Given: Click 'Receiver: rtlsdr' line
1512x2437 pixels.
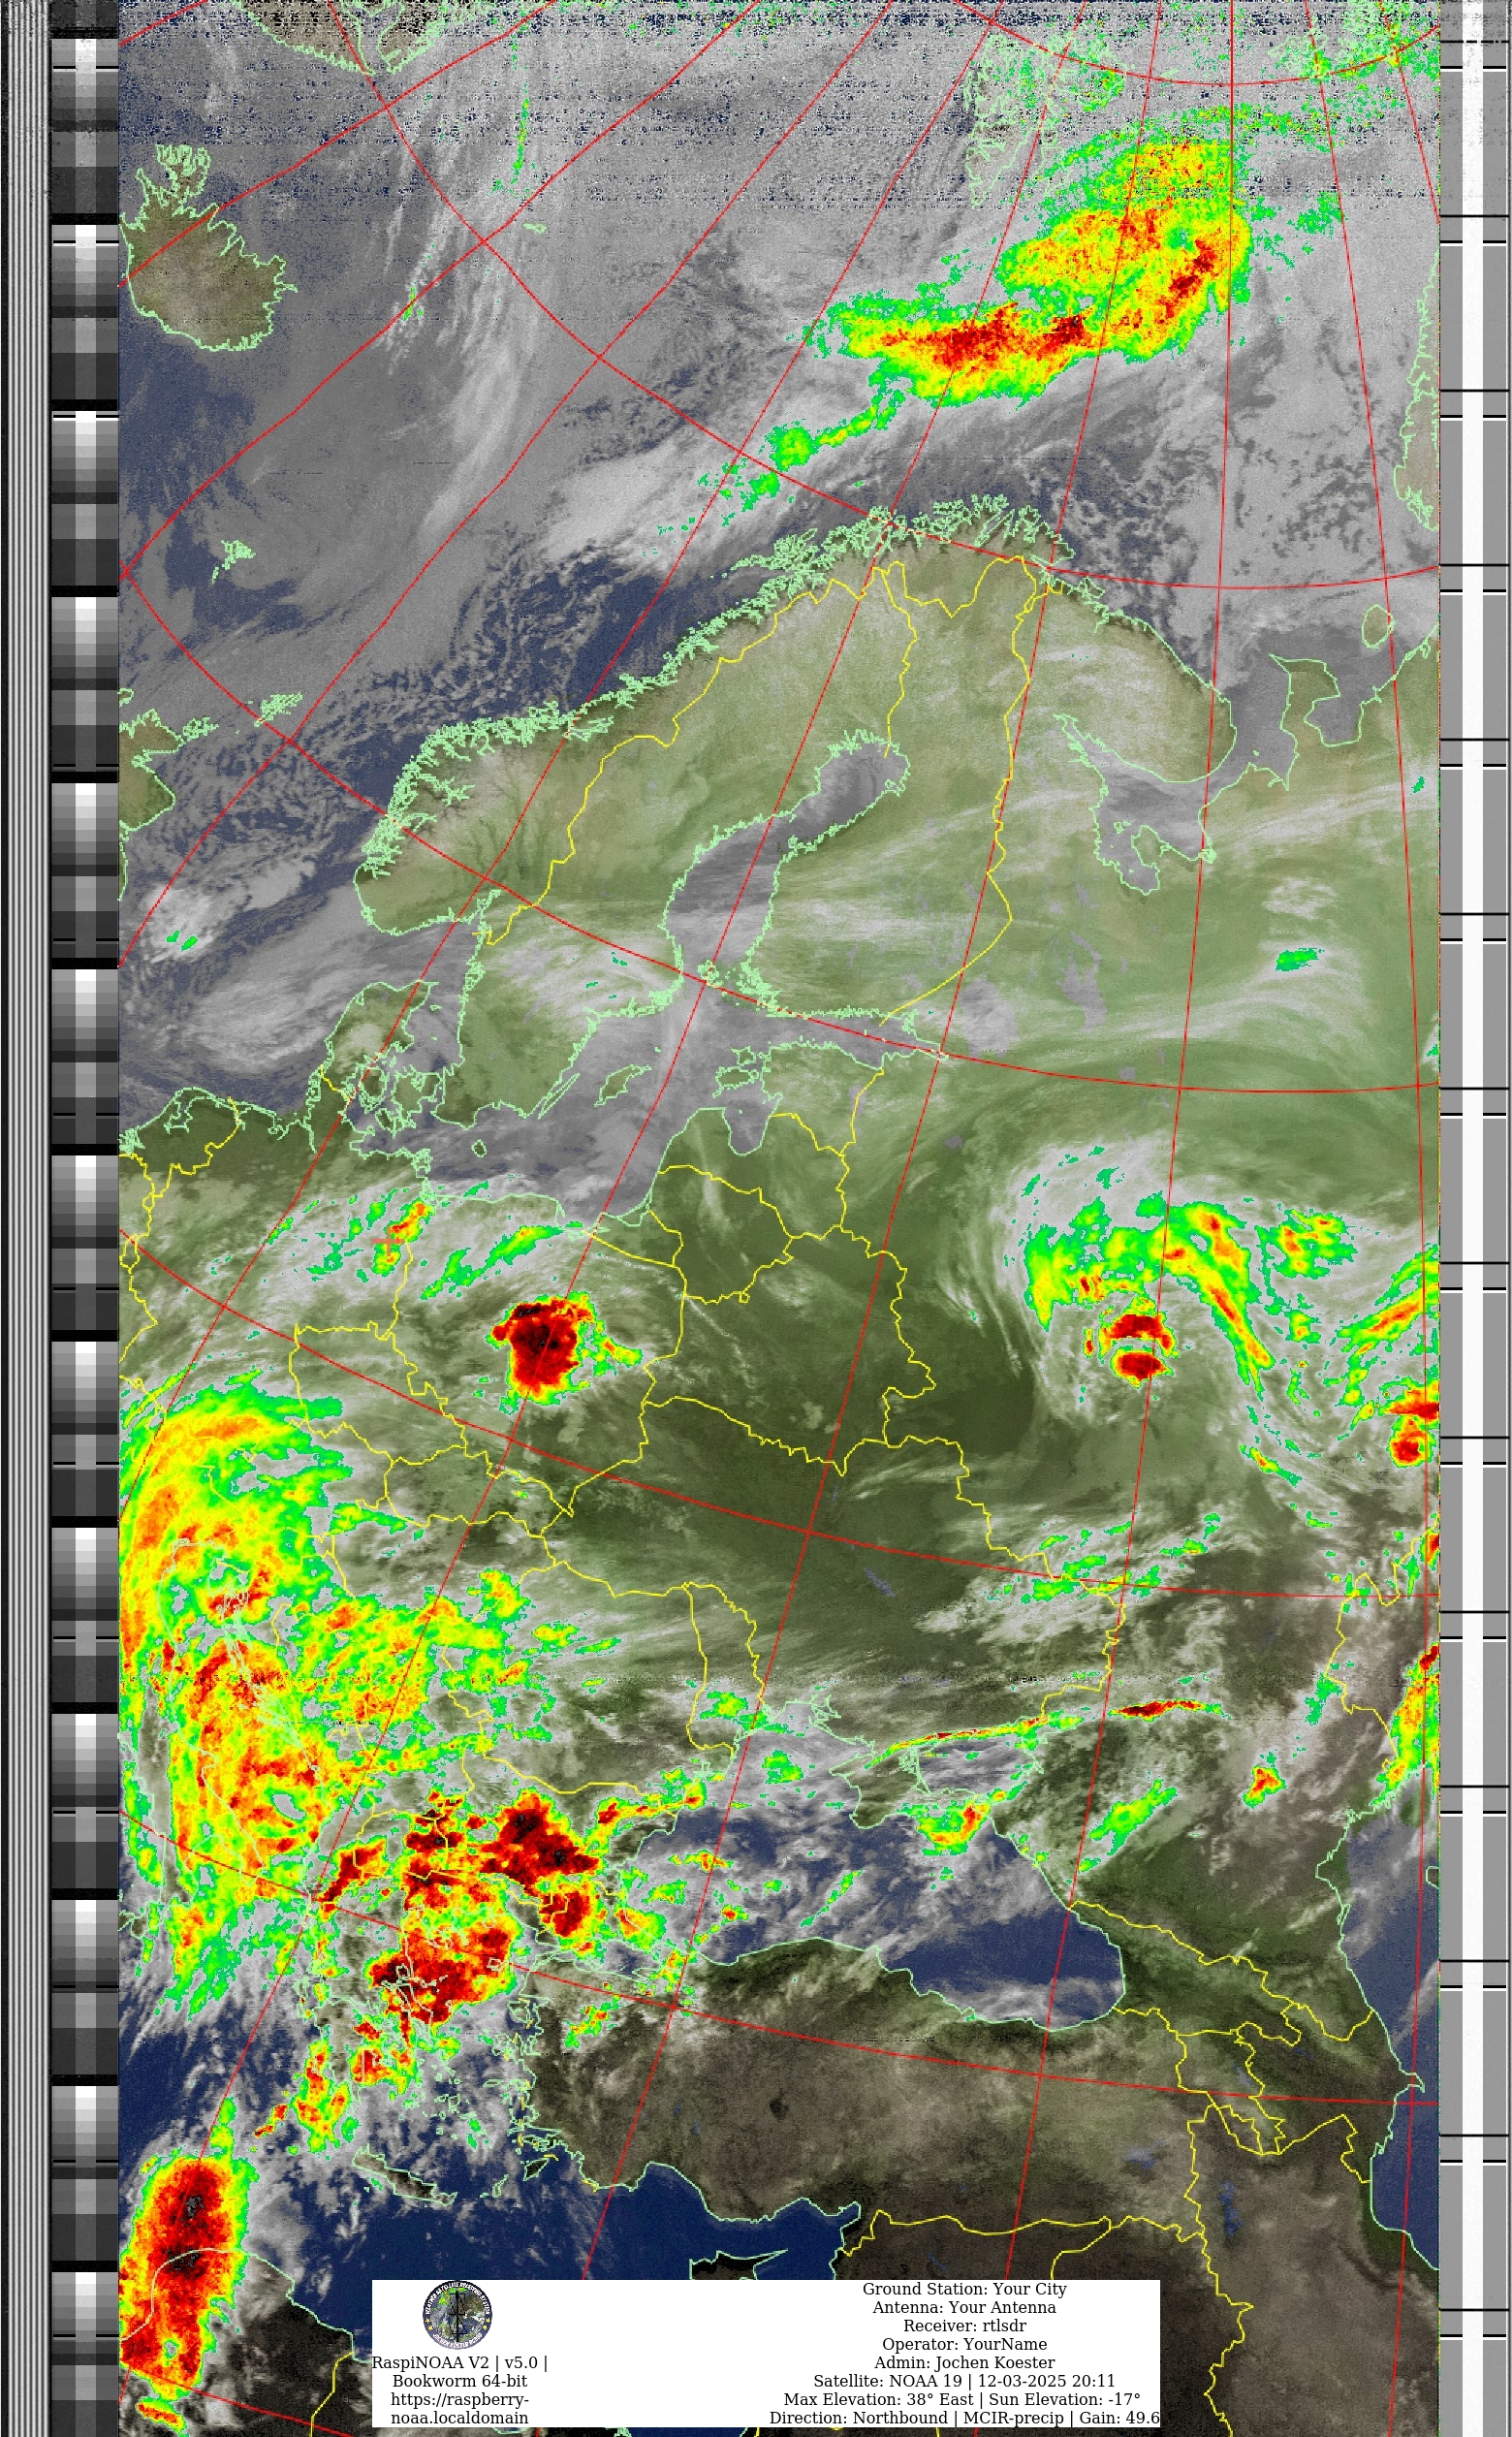Looking at the screenshot, I should [965, 2326].
